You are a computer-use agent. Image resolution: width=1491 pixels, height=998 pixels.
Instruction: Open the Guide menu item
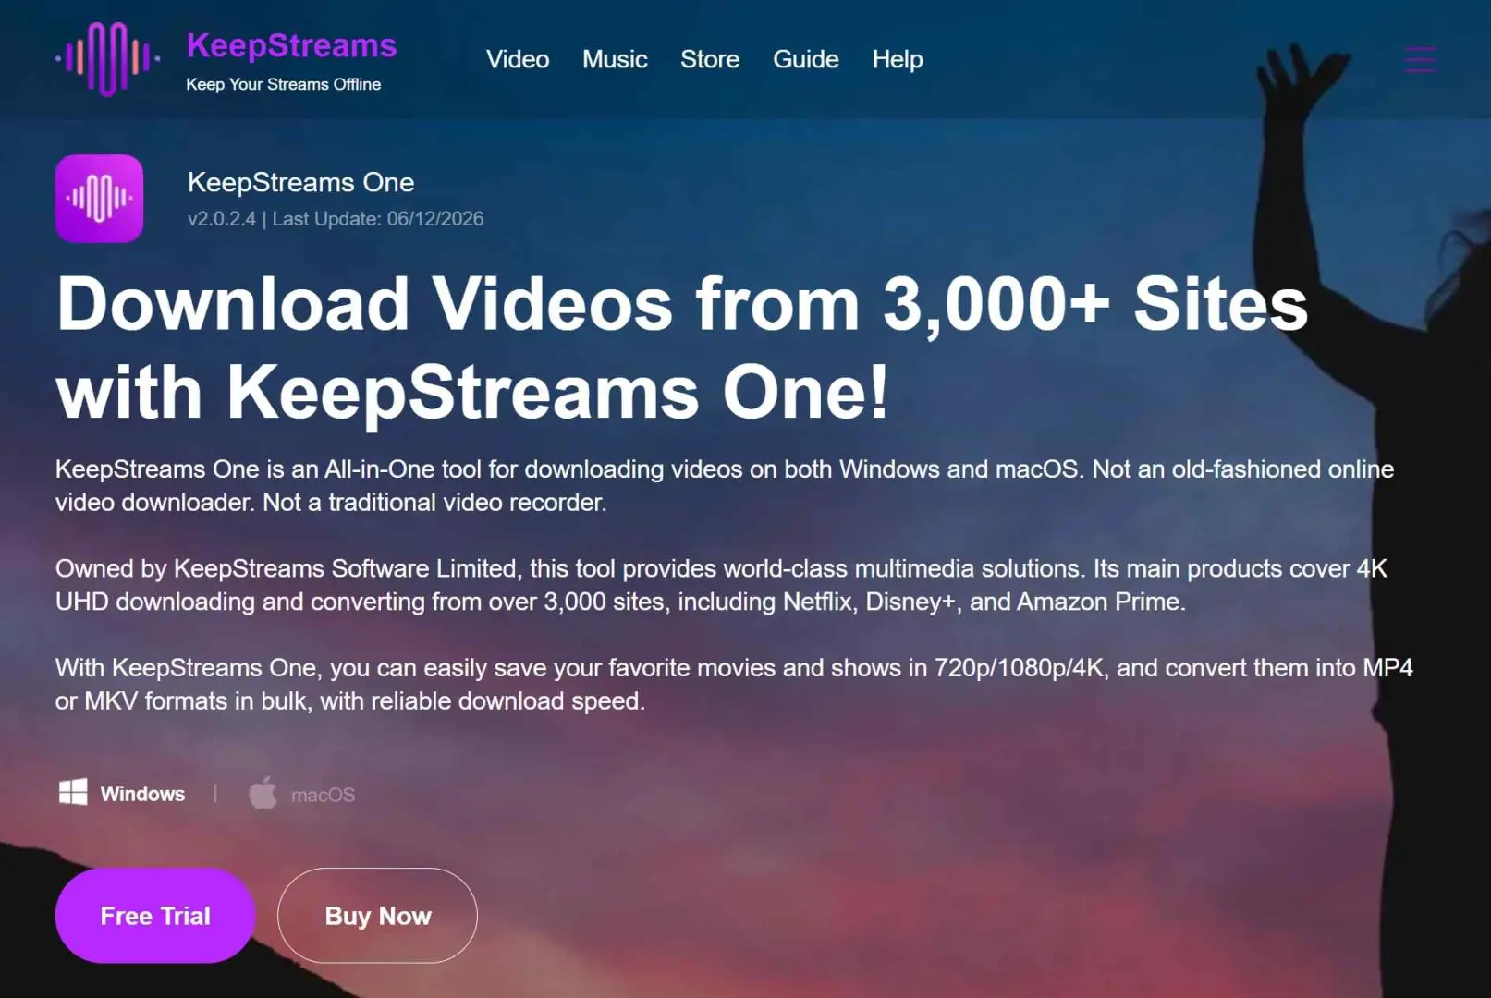tap(806, 59)
